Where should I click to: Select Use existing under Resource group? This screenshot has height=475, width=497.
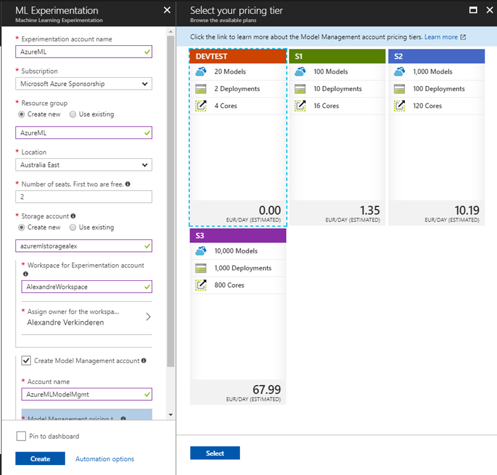[x=72, y=114]
